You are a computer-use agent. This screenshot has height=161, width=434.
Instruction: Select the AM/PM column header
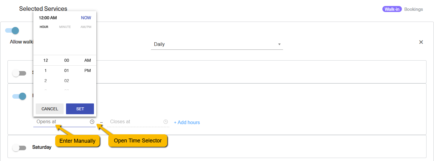pyautogui.click(x=86, y=27)
